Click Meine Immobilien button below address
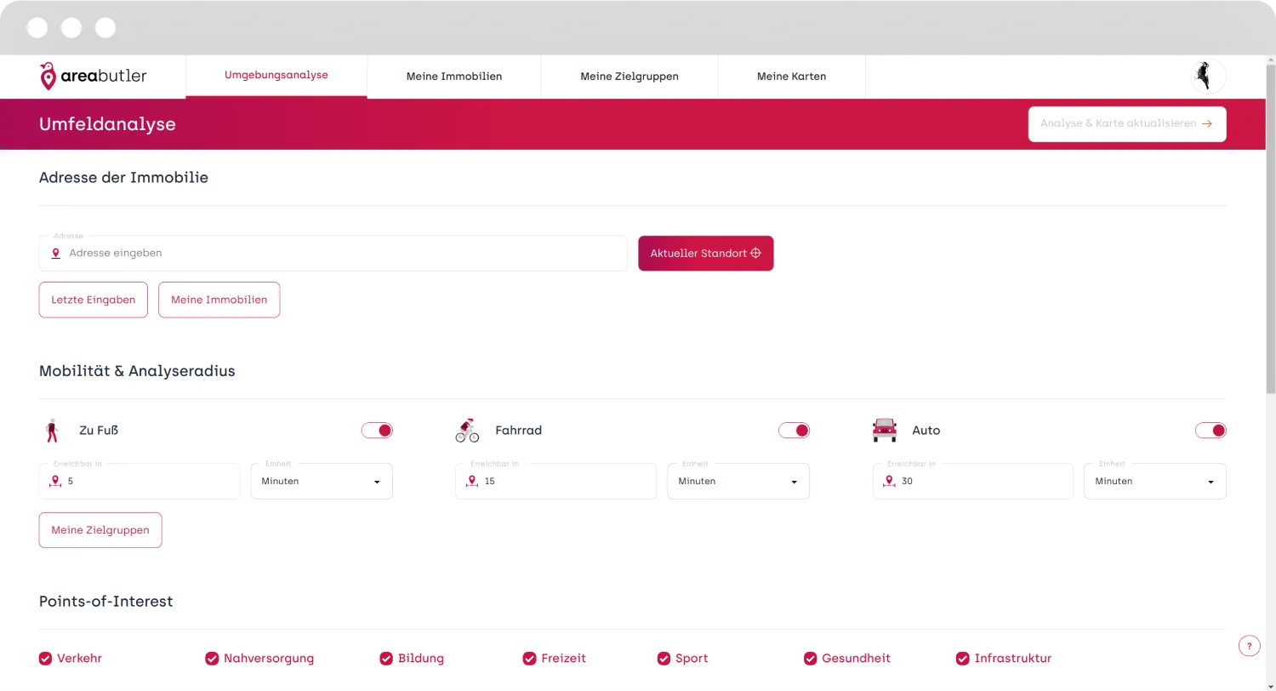1276x691 pixels. (x=219, y=300)
